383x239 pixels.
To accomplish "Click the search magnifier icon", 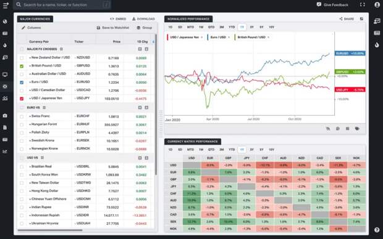I will (19, 4).
